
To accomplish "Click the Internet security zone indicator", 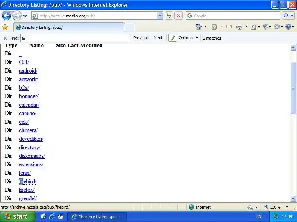I will coord(200,207).
